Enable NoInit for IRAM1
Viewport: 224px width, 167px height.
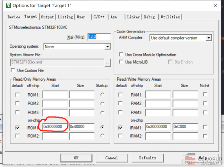click(205, 127)
